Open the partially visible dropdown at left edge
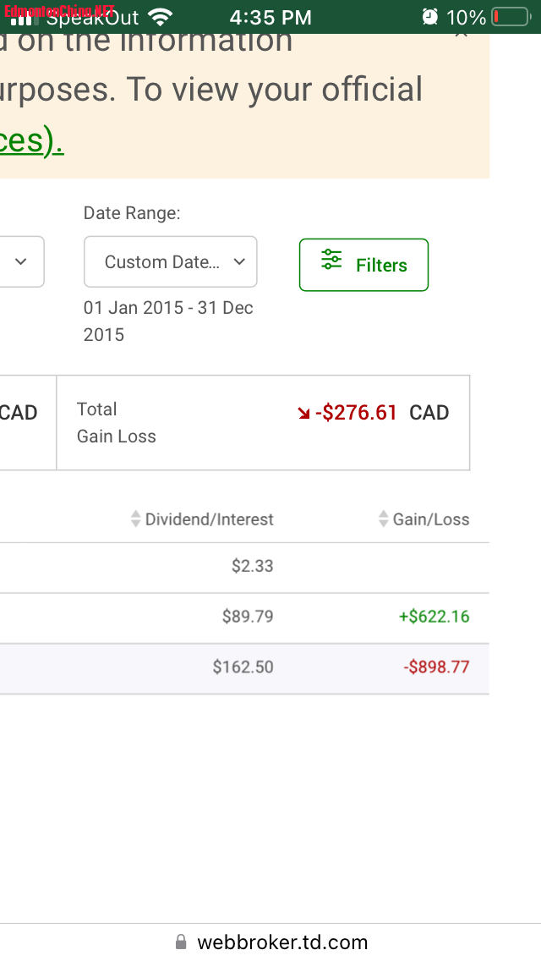 pos(21,261)
